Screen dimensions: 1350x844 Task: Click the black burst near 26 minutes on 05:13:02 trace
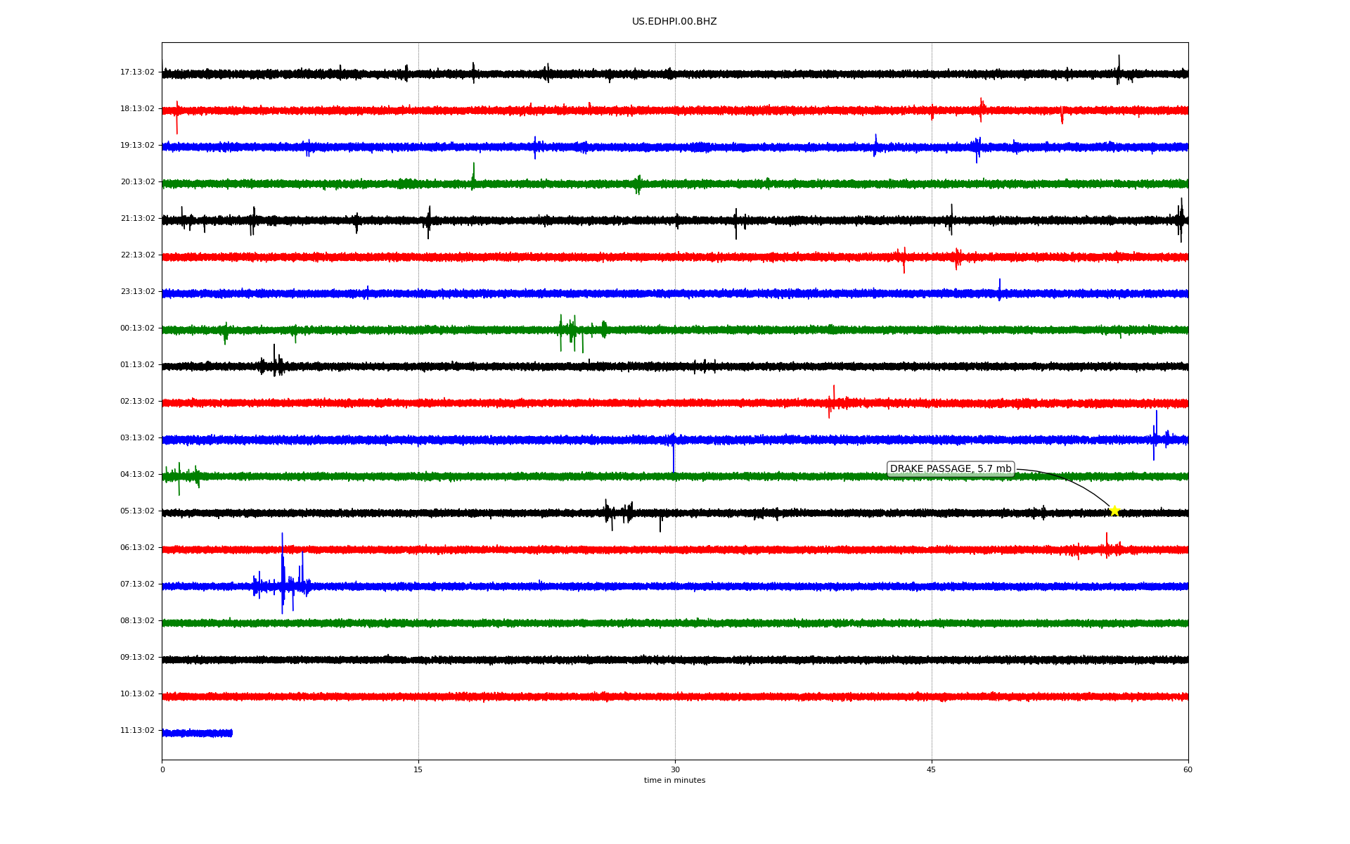click(617, 514)
